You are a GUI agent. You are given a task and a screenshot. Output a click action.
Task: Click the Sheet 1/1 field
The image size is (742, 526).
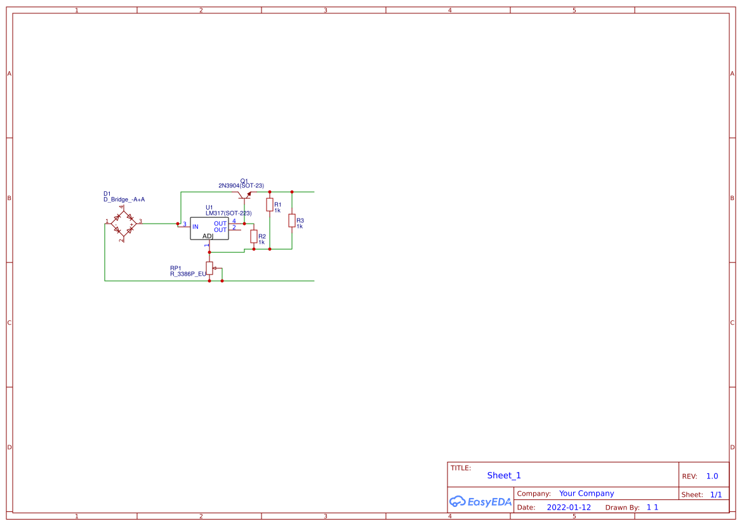coord(716,494)
